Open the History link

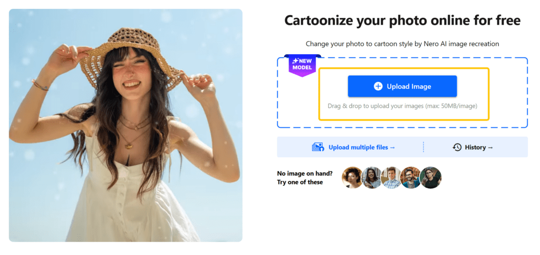(476, 147)
